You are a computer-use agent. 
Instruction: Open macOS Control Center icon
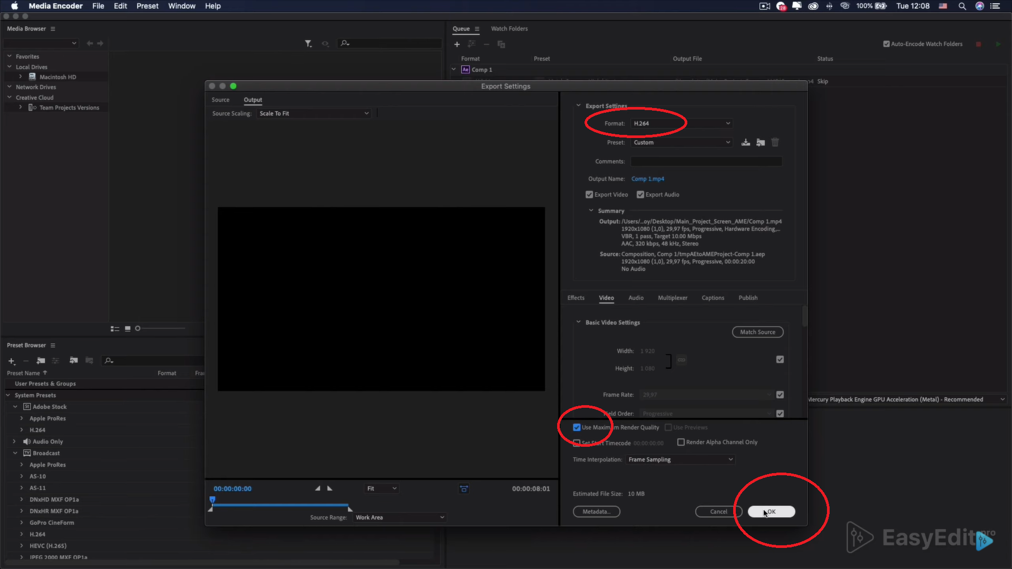tap(995, 6)
